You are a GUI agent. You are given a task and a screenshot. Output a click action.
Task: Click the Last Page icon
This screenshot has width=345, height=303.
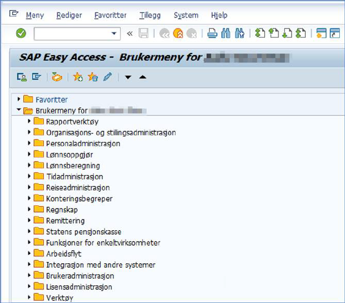click(x=301, y=33)
